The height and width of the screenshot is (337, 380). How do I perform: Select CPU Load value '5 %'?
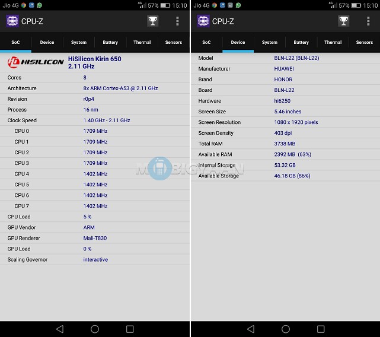[87, 217]
